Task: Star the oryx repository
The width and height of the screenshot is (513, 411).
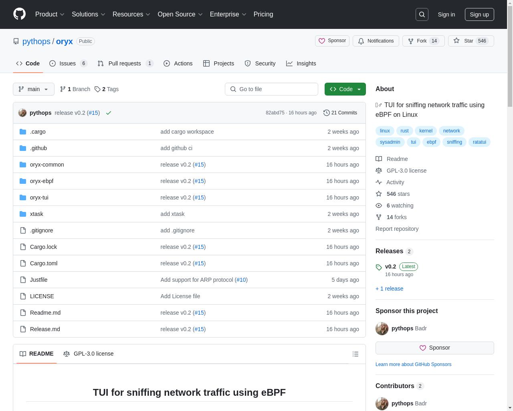Action: point(471,41)
